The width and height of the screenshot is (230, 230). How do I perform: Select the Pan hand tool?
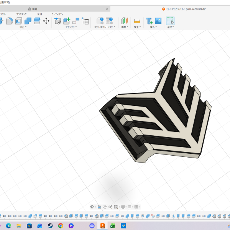(x=105, y=207)
